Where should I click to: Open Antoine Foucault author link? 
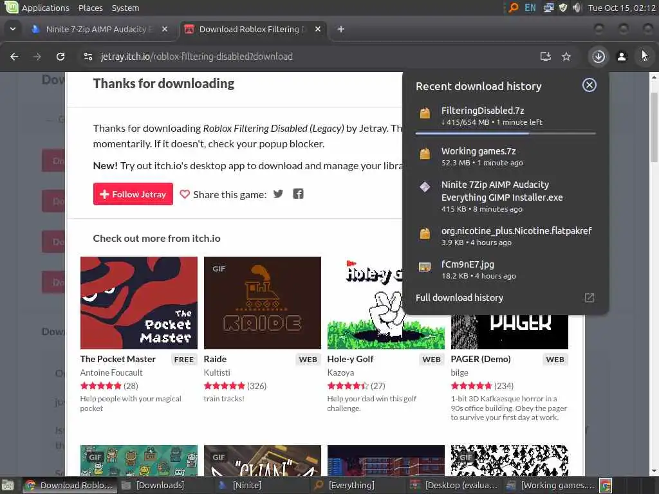(x=111, y=372)
